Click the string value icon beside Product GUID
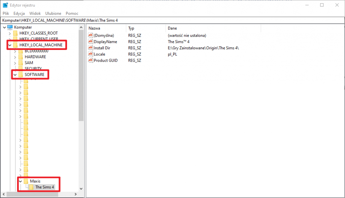This screenshot has height=198, width=345. (x=90, y=60)
